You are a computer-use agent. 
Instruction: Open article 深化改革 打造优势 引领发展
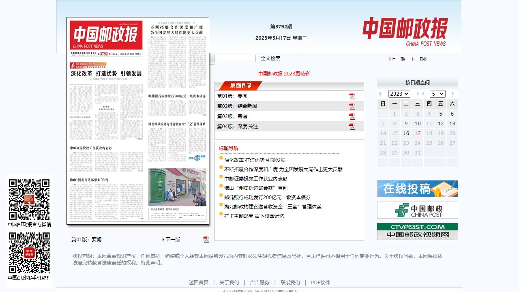coord(255,160)
